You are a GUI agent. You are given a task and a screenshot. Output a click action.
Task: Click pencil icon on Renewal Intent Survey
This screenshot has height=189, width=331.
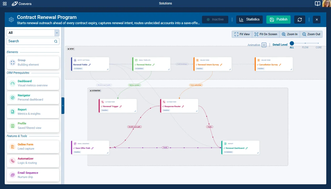pyautogui.click(x=221, y=65)
